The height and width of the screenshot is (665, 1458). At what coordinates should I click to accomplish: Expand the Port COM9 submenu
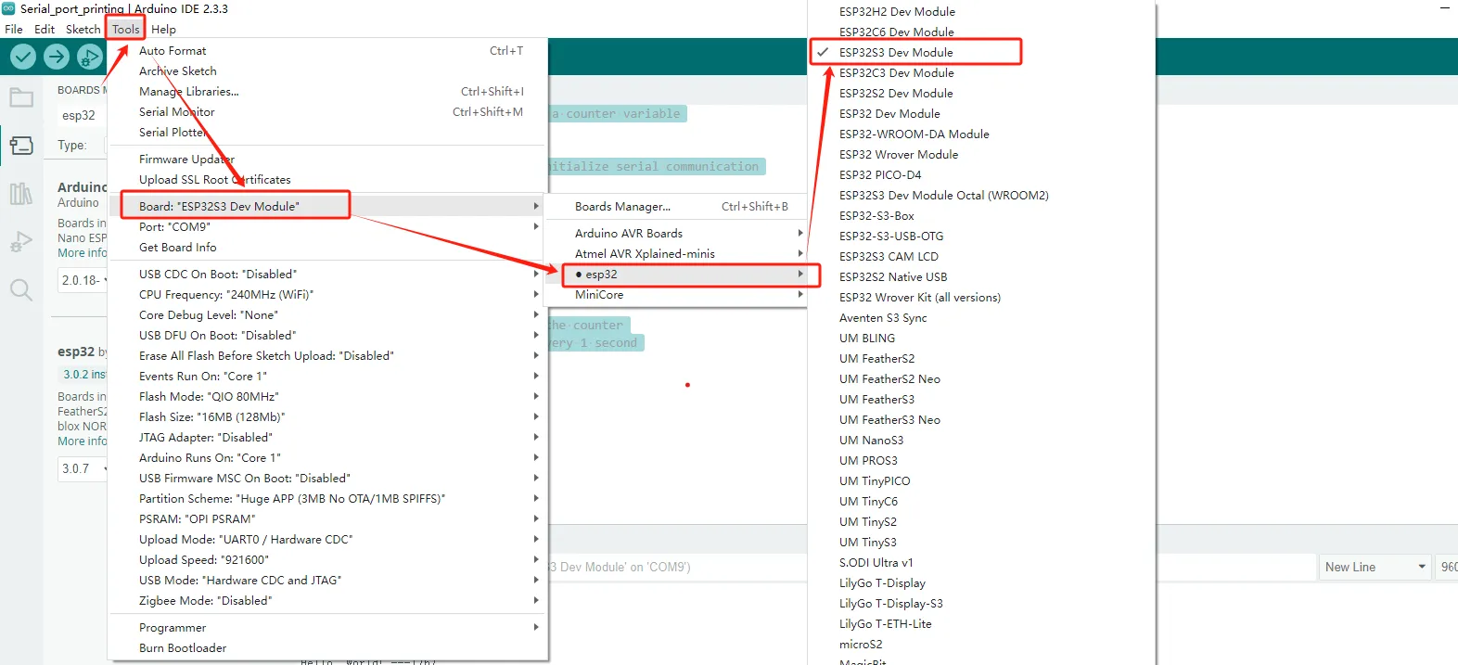point(328,227)
